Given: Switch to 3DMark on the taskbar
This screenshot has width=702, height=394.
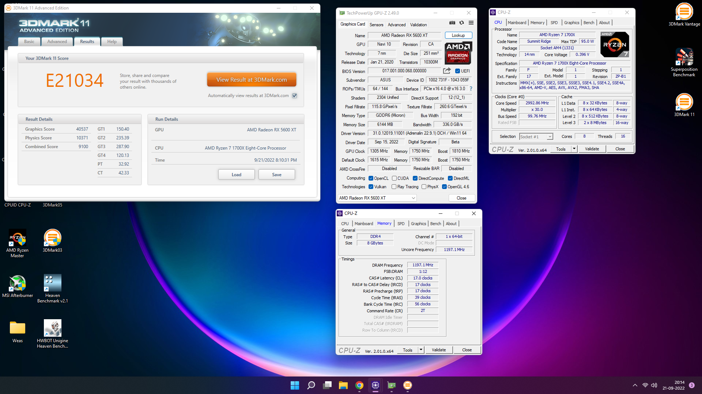Looking at the screenshot, I should [407, 385].
